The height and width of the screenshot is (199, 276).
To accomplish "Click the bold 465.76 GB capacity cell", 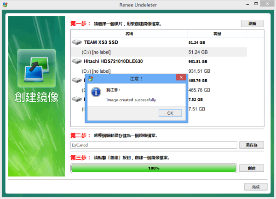I will [198, 81].
